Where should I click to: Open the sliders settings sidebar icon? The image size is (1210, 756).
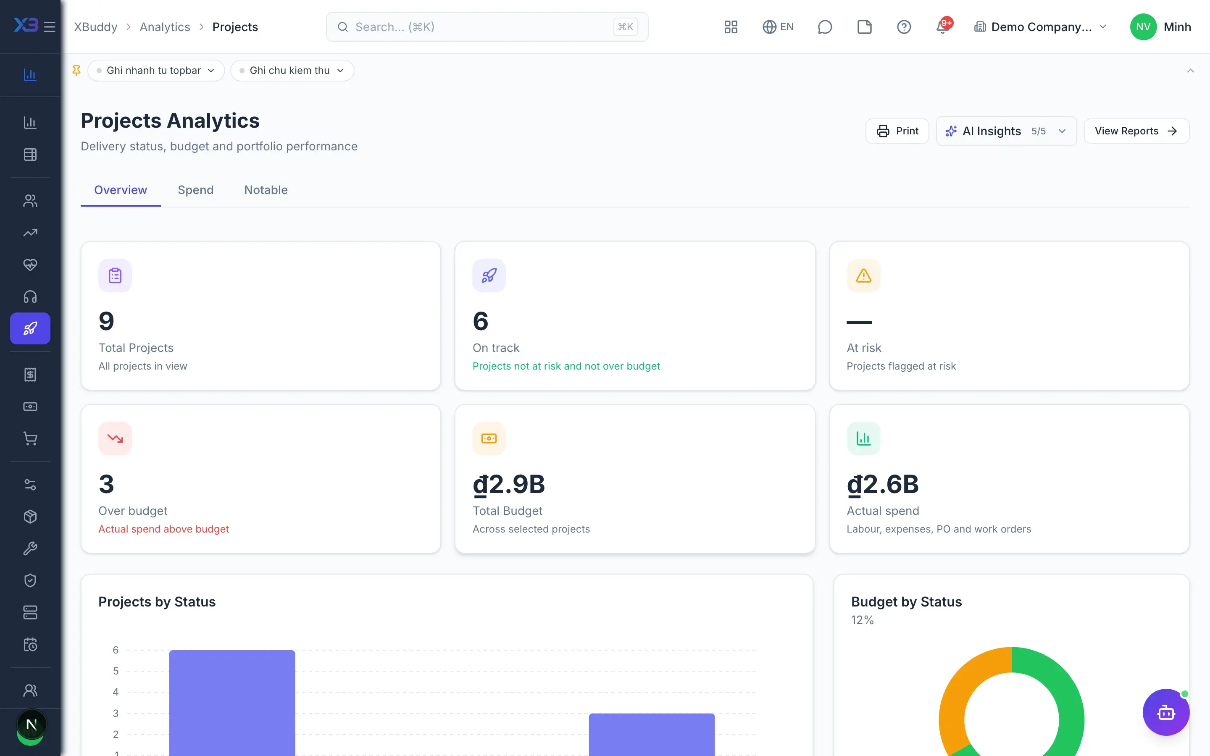tap(30, 485)
